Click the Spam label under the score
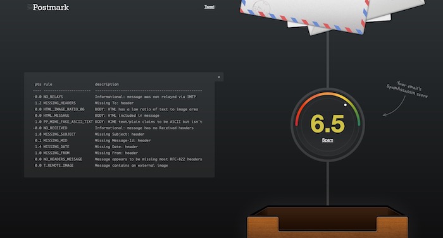The image size is (443, 238). pos(327,140)
